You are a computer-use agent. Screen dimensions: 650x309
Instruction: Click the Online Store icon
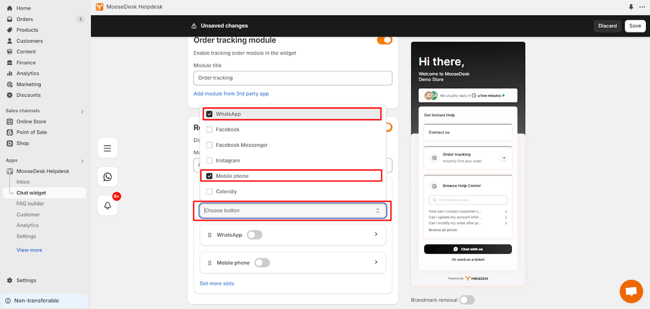[x=9, y=121]
